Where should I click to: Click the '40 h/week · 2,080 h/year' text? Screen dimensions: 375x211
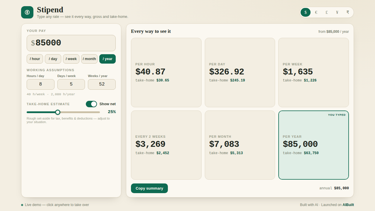coord(51,94)
